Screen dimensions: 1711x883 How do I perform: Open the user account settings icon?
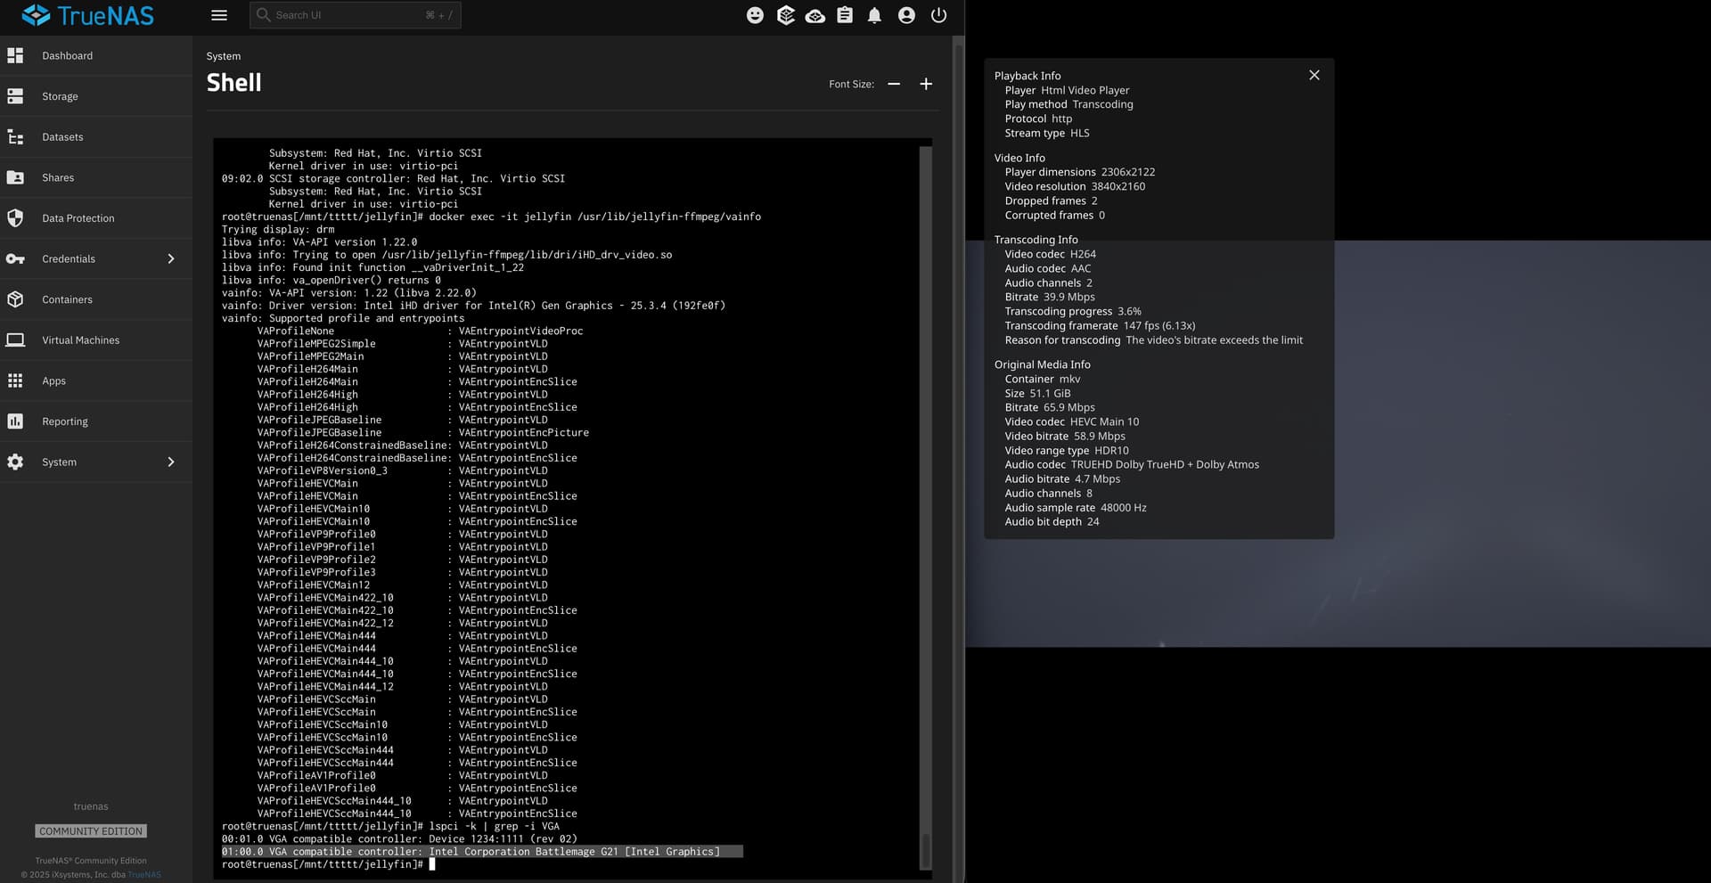pyautogui.click(x=906, y=15)
